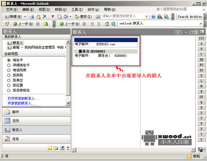Jump to 123 index tab
Viewport: 207px width, 161px height.
(201, 38)
